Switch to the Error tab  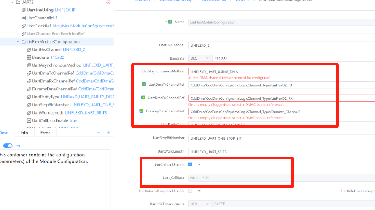coord(45,133)
